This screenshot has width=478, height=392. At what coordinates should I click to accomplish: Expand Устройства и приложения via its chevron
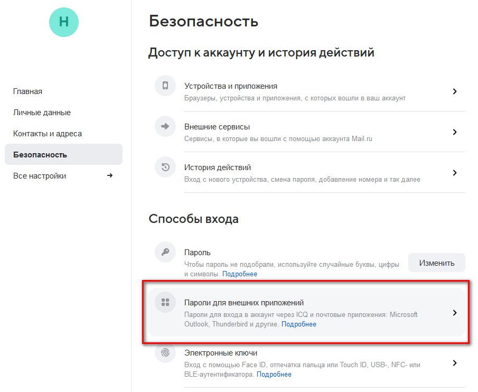point(455,91)
